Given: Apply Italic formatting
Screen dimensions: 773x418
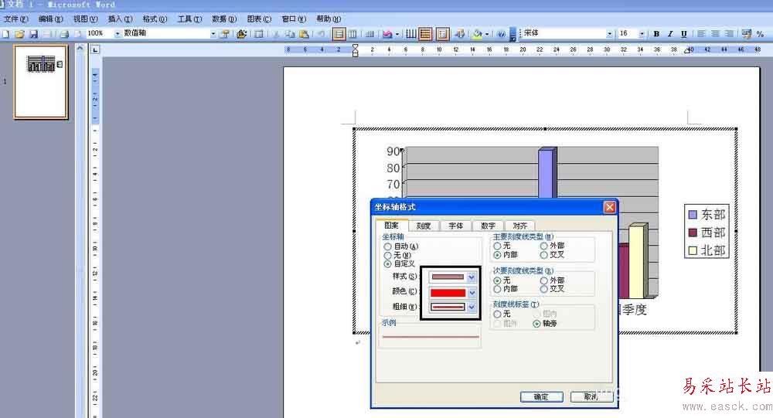Looking at the screenshot, I should click(x=670, y=34).
